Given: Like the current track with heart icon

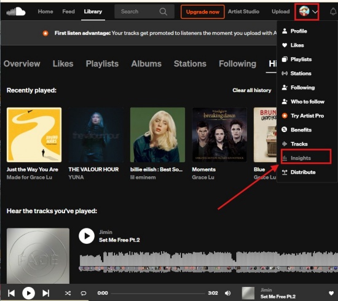Looking at the screenshot, I should tap(331, 293).
